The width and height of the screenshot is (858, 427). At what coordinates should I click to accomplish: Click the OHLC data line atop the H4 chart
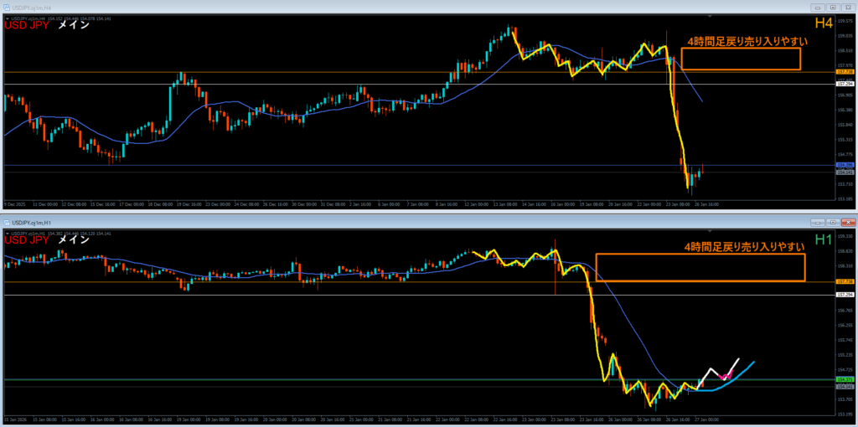pyautogui.click(x=60, y=18)
